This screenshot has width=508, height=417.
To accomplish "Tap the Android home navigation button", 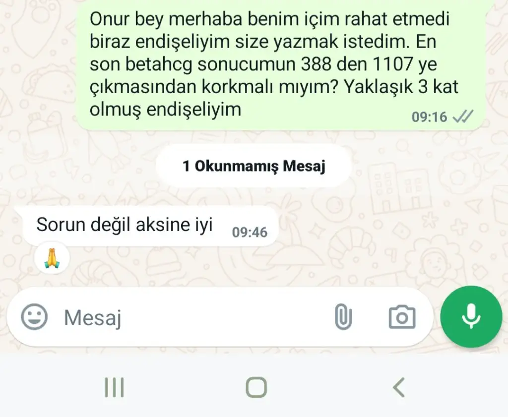I will pyautogui.click(x=256, y=387).
